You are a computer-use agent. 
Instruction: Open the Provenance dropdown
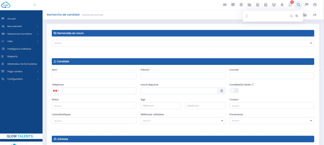[x=272, y=120]
